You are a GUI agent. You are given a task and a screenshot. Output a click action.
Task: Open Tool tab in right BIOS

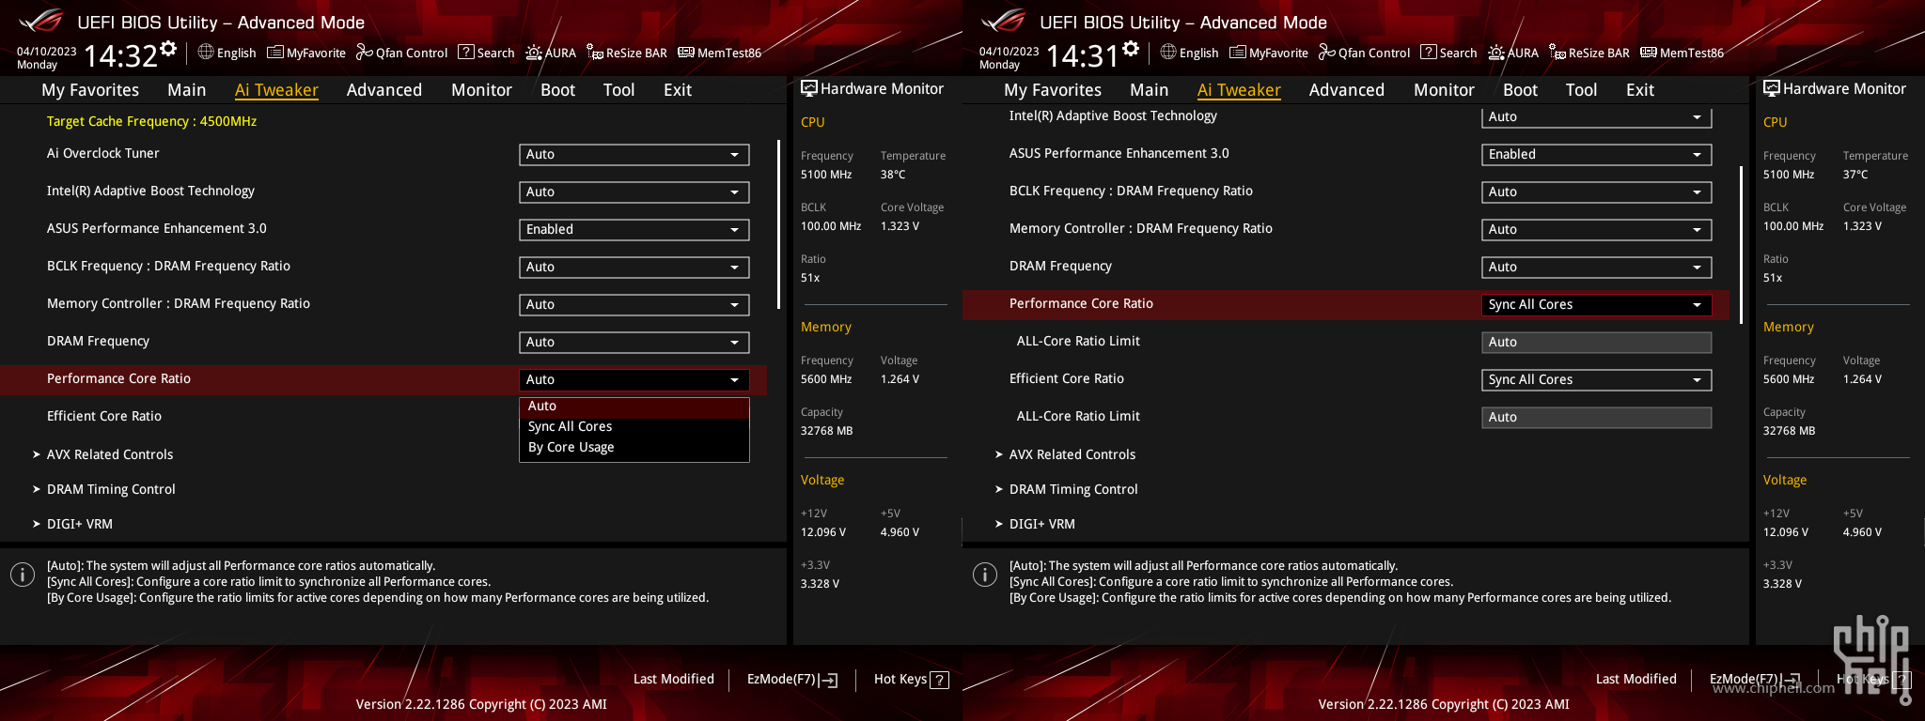click(x=1581, y=90)
